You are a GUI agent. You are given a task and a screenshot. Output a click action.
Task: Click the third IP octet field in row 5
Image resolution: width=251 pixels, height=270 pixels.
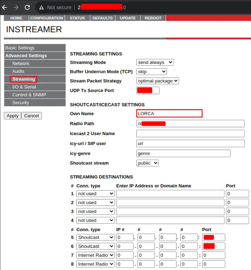[168, 237]
